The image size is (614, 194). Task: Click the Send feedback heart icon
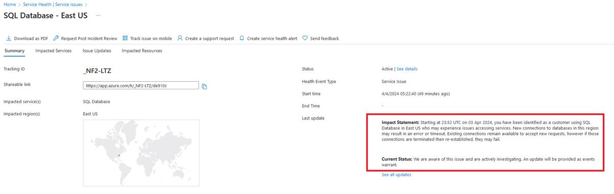click(305, 38)
